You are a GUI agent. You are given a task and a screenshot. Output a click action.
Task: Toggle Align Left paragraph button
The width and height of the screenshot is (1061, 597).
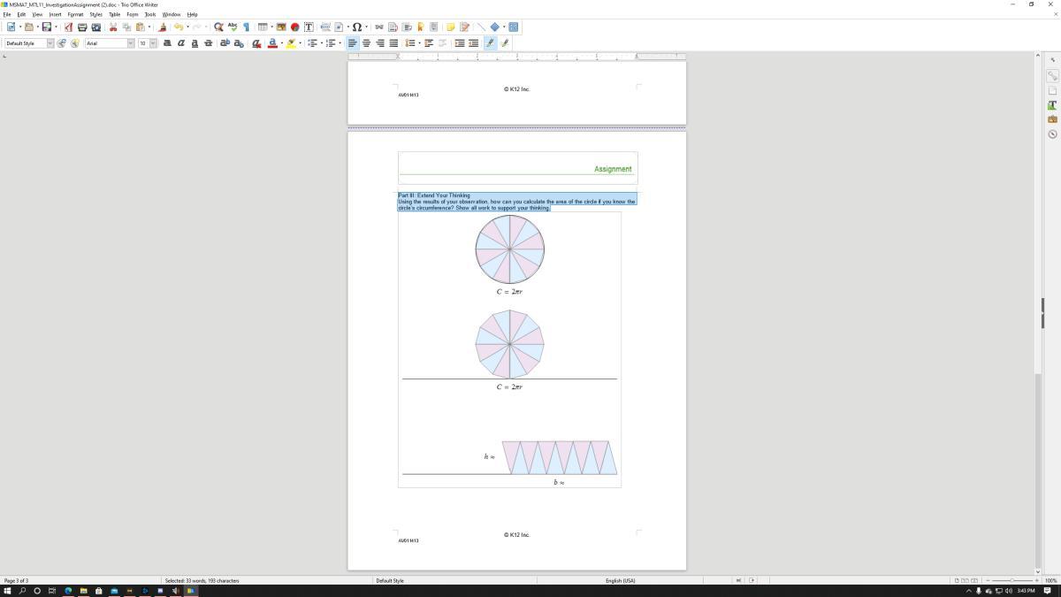tap(352, 43)
